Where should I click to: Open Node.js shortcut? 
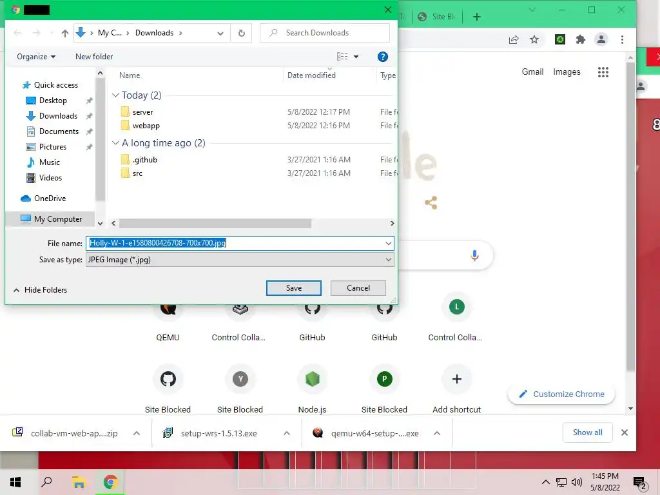pos(312,389)
